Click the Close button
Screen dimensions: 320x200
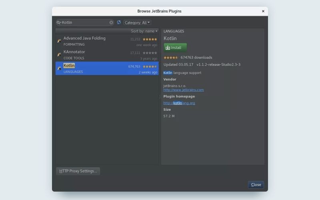(x=256, y=185)
